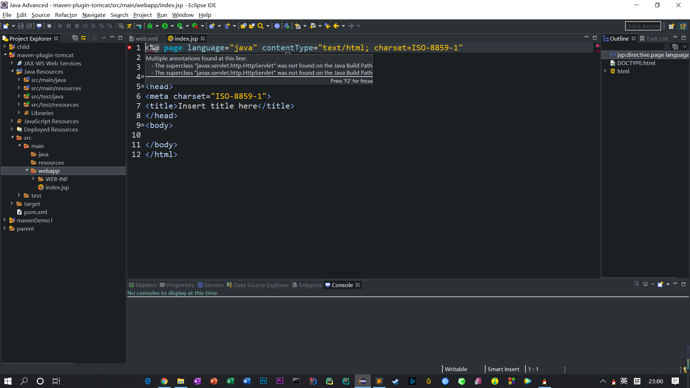The image size is (690, 388).
Task: Click the Open Type folder icon
Action: point(244,26)
